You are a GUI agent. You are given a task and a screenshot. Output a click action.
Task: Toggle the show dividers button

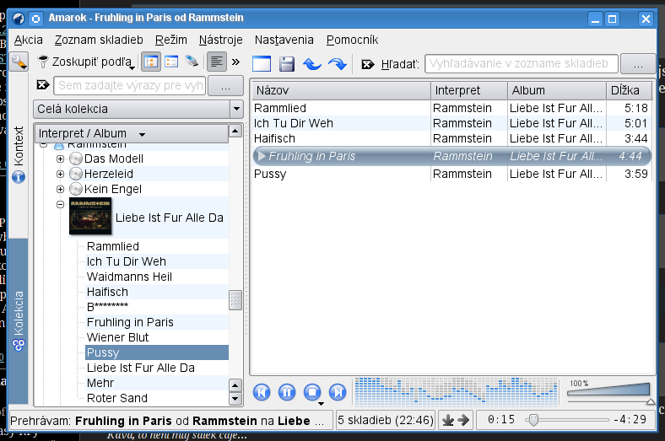pyautogui.click(x=216, y=62)
